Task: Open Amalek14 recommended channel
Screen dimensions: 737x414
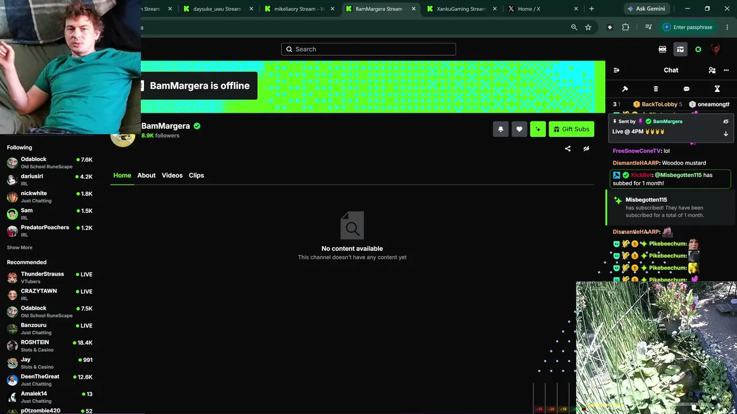Action: pos(50,397)
